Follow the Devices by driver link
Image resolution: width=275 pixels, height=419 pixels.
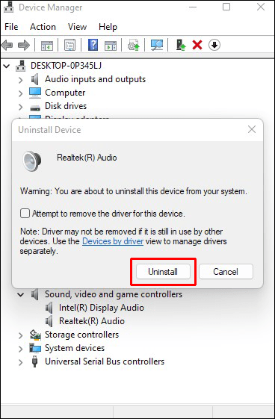(113, 241)
